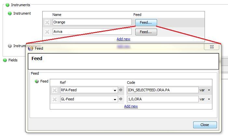Toggle the Feed status indicator in dialog
Viewport: 228px width, 139px height.
37,81
